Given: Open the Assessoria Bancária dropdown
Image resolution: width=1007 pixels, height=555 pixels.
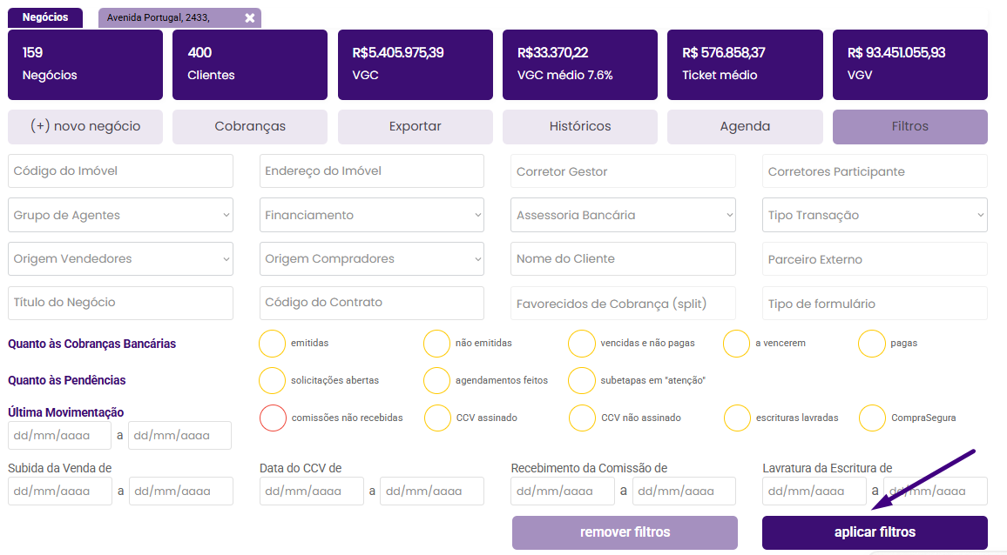Looking at the screenshot, I should tap(623, 215).
